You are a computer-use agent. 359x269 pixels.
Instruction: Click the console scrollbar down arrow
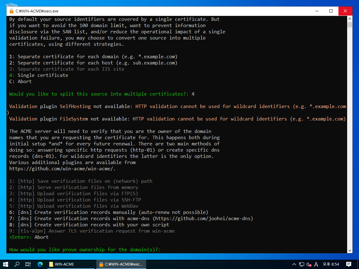click(350, 250)
